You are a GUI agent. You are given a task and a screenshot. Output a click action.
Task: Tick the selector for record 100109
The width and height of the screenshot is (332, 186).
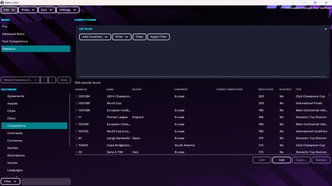[x=77, y=124]
